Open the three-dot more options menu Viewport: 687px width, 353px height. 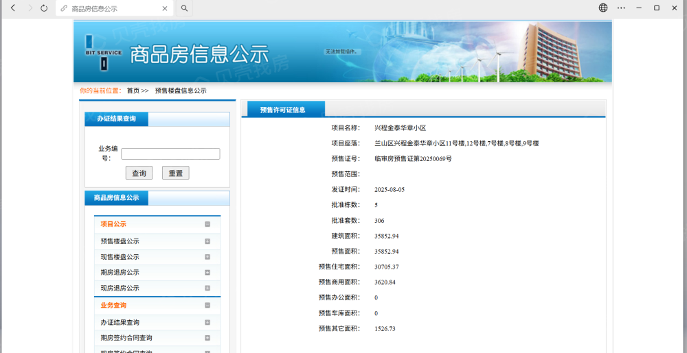click(x=621, y=8)
